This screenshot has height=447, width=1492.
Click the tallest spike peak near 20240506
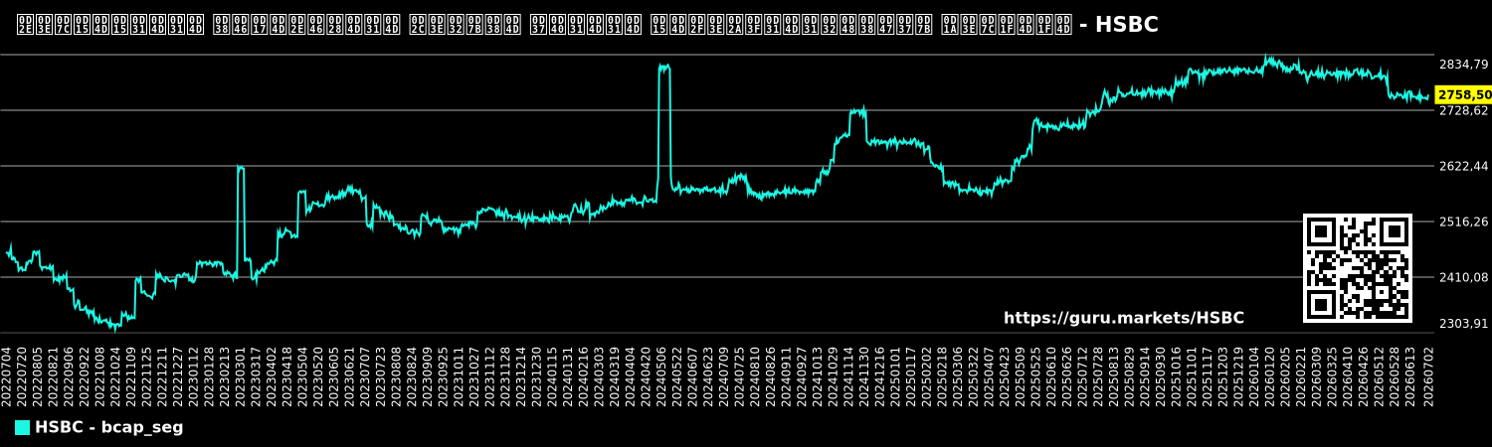click(x=664, y=67)
